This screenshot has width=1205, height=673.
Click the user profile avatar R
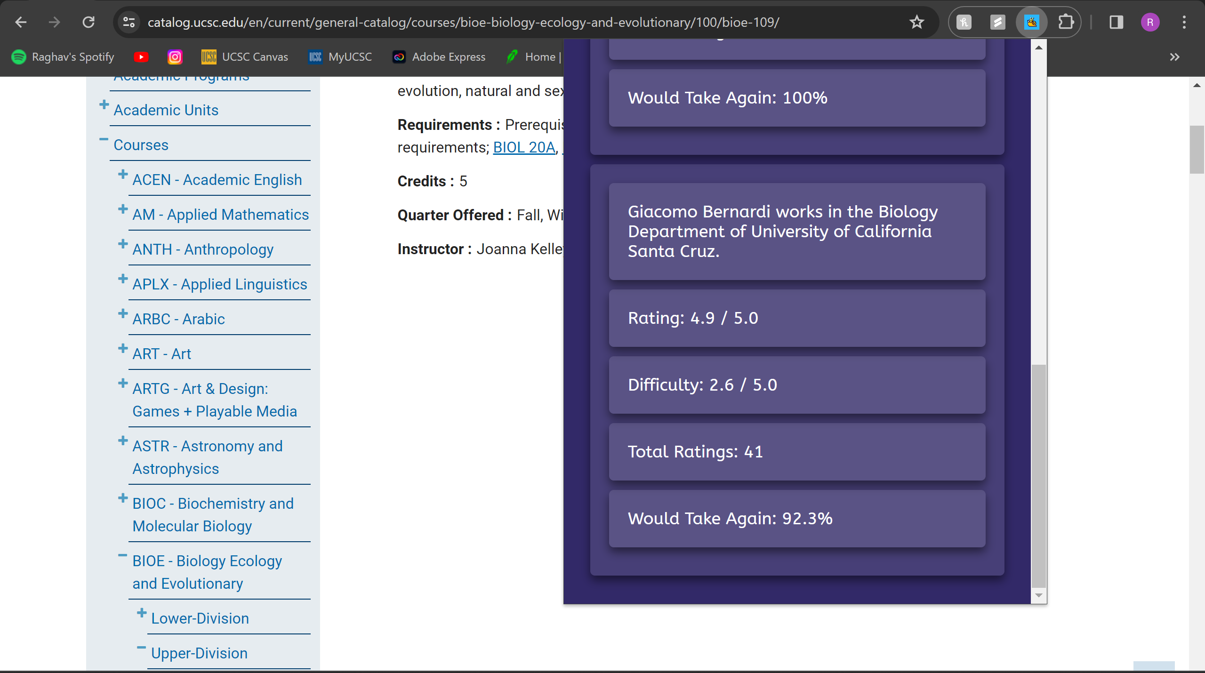pyautogui.click(x=1150, y=22)
